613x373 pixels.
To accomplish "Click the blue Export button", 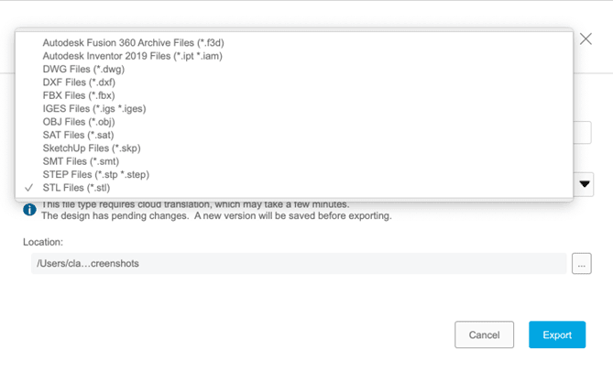I will click(556, 335).
